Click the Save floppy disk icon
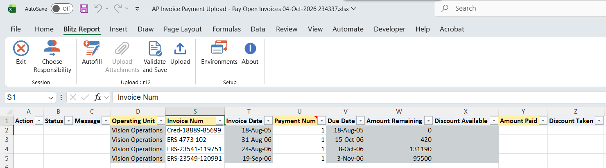The width and height of the screenshot is (606, 168). pos(84,9)
